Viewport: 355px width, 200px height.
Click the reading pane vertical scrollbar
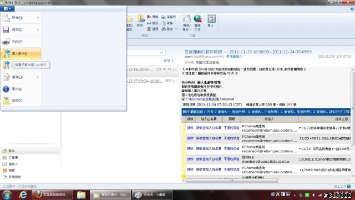click(x=353, y=109)
